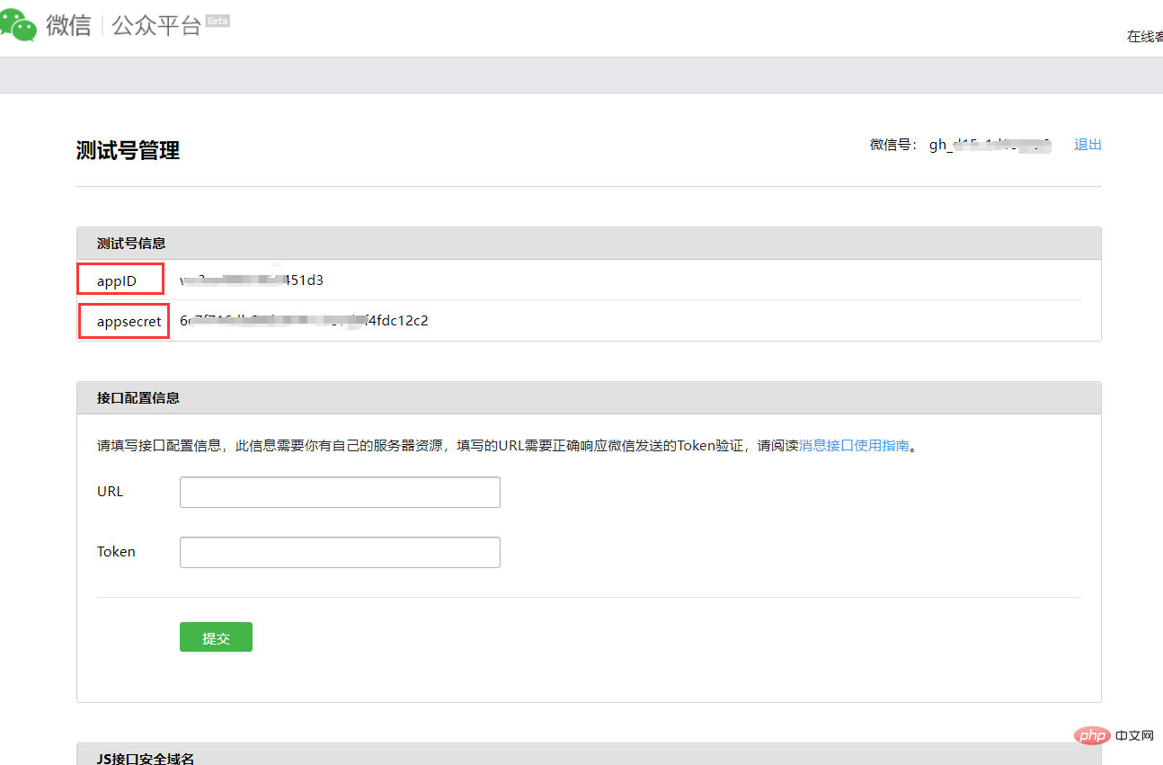This screenshot has height=765, width=1163.
Task: Click the appID value ending in 451d3
Action: (252, 280)
